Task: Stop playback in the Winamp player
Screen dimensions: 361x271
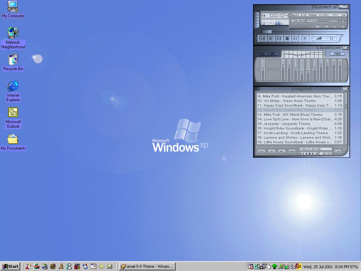Action: (x=287, y=38)
